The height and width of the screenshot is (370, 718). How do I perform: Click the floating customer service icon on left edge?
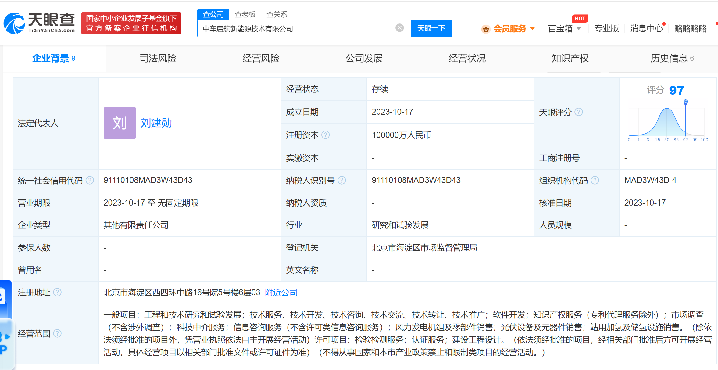click(x=4, y=297)
